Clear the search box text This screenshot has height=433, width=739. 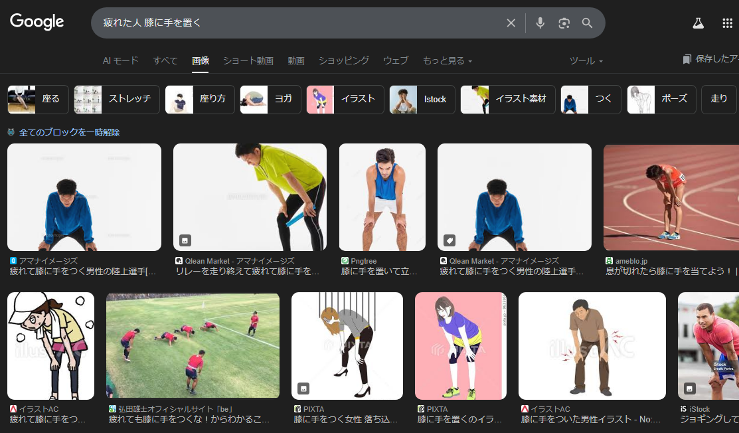[511, 23]
